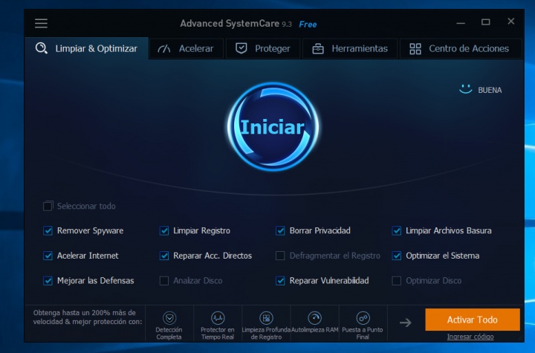535x353 pixels.
Task: Uncheck Reparar Vulnerabilidad checkbox
Action: [280, 281]
